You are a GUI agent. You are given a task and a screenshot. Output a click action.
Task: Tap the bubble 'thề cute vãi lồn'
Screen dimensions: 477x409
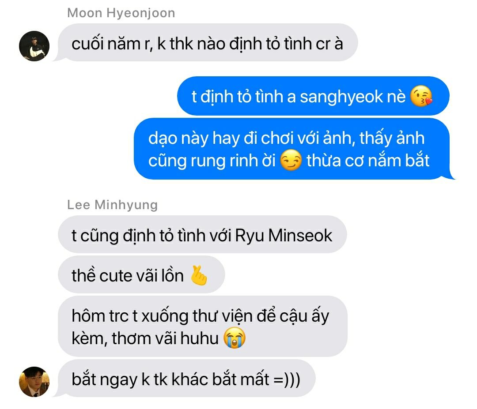point(141,275)
